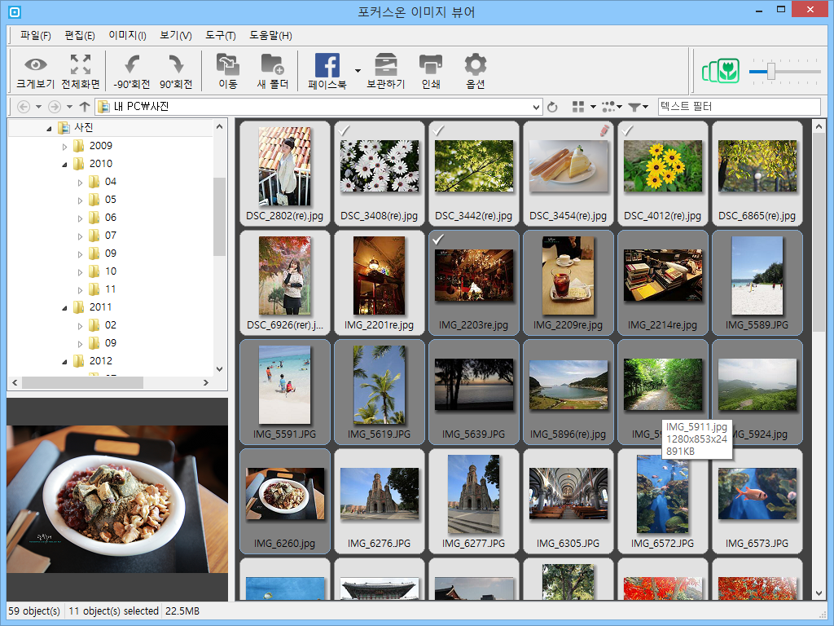Rotate image -90° counterclockwise
The height and width of the screenshot is (626, 834).
(131, 64)
